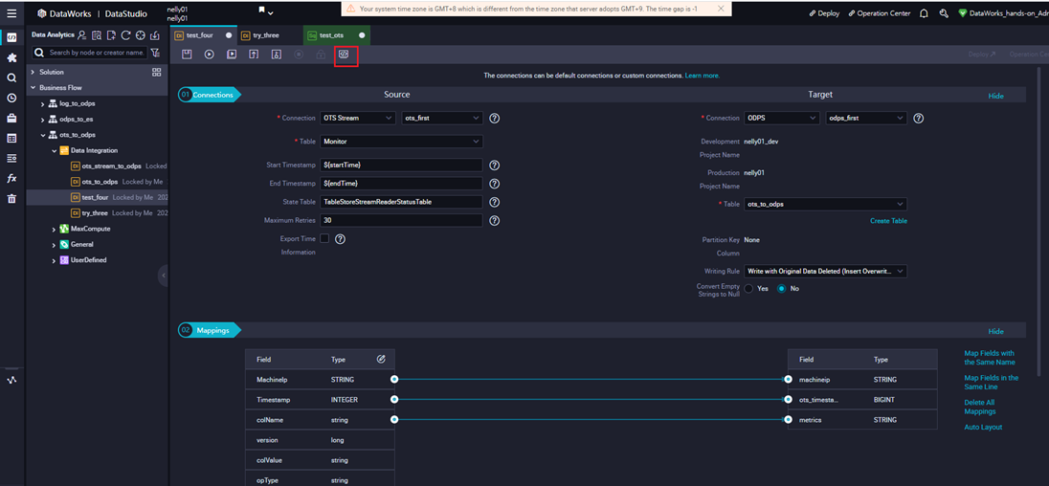Switch to the try_three tab
The image size is (1049, 486).
(x=267, y=34)
